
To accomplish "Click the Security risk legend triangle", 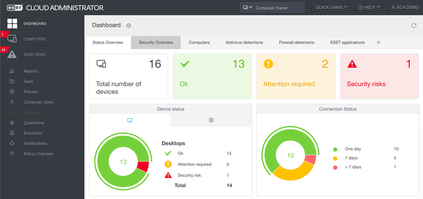I will (x=168, y=175).
